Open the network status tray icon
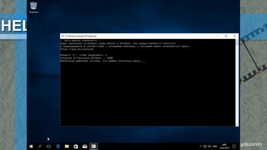 (x=205, y=146)
